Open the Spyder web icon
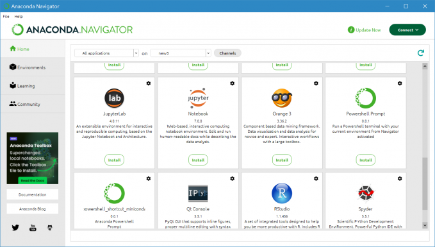 (365, 193)
